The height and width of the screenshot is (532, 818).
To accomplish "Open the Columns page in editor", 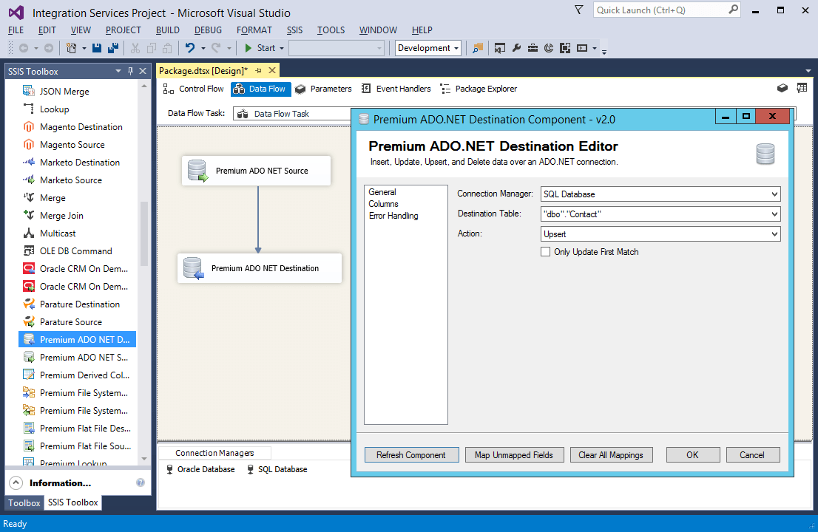I will click(x=383, y=204).
